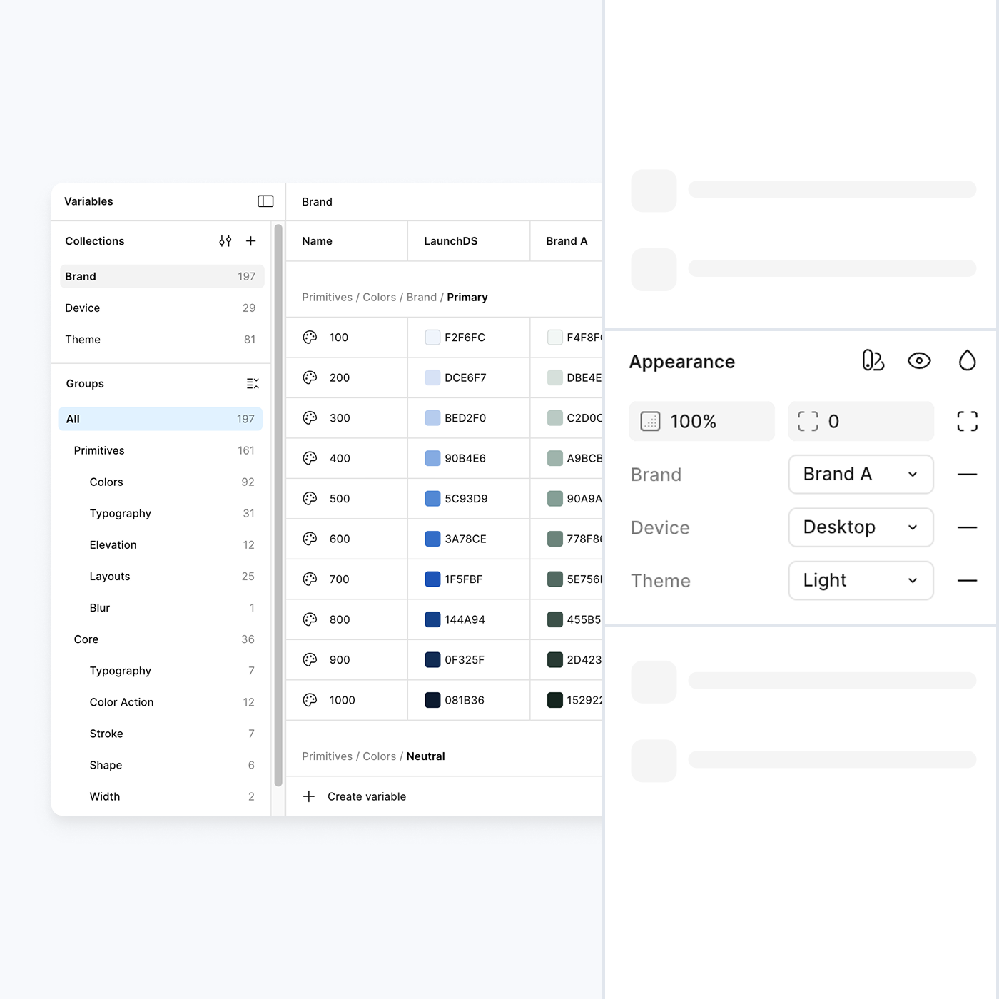Viewport: 999px width, 999px height.
Task: Click the Appearance variable modes icon
Action: click(873, 361)
